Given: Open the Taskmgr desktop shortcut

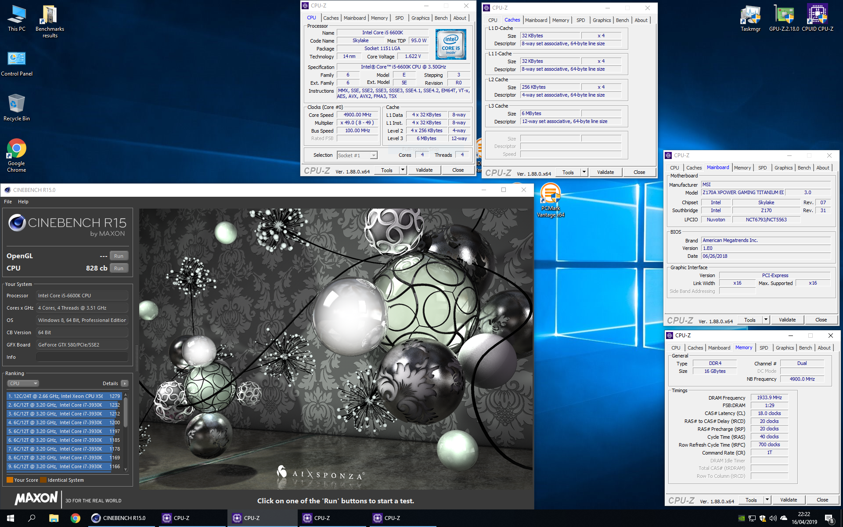Looking at the screenshot, I should tap(750, 18).
